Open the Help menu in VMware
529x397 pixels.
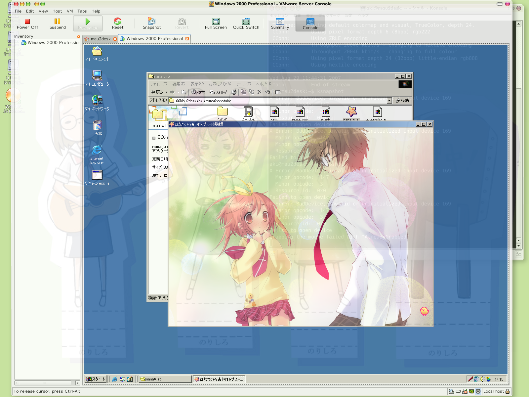click(x=96, y=11)
